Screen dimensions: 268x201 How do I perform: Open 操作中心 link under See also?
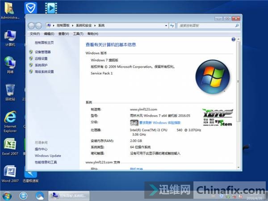[41, 149]
